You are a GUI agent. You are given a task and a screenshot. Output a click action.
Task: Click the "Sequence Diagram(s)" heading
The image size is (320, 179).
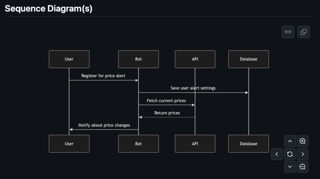pos(49,9)
